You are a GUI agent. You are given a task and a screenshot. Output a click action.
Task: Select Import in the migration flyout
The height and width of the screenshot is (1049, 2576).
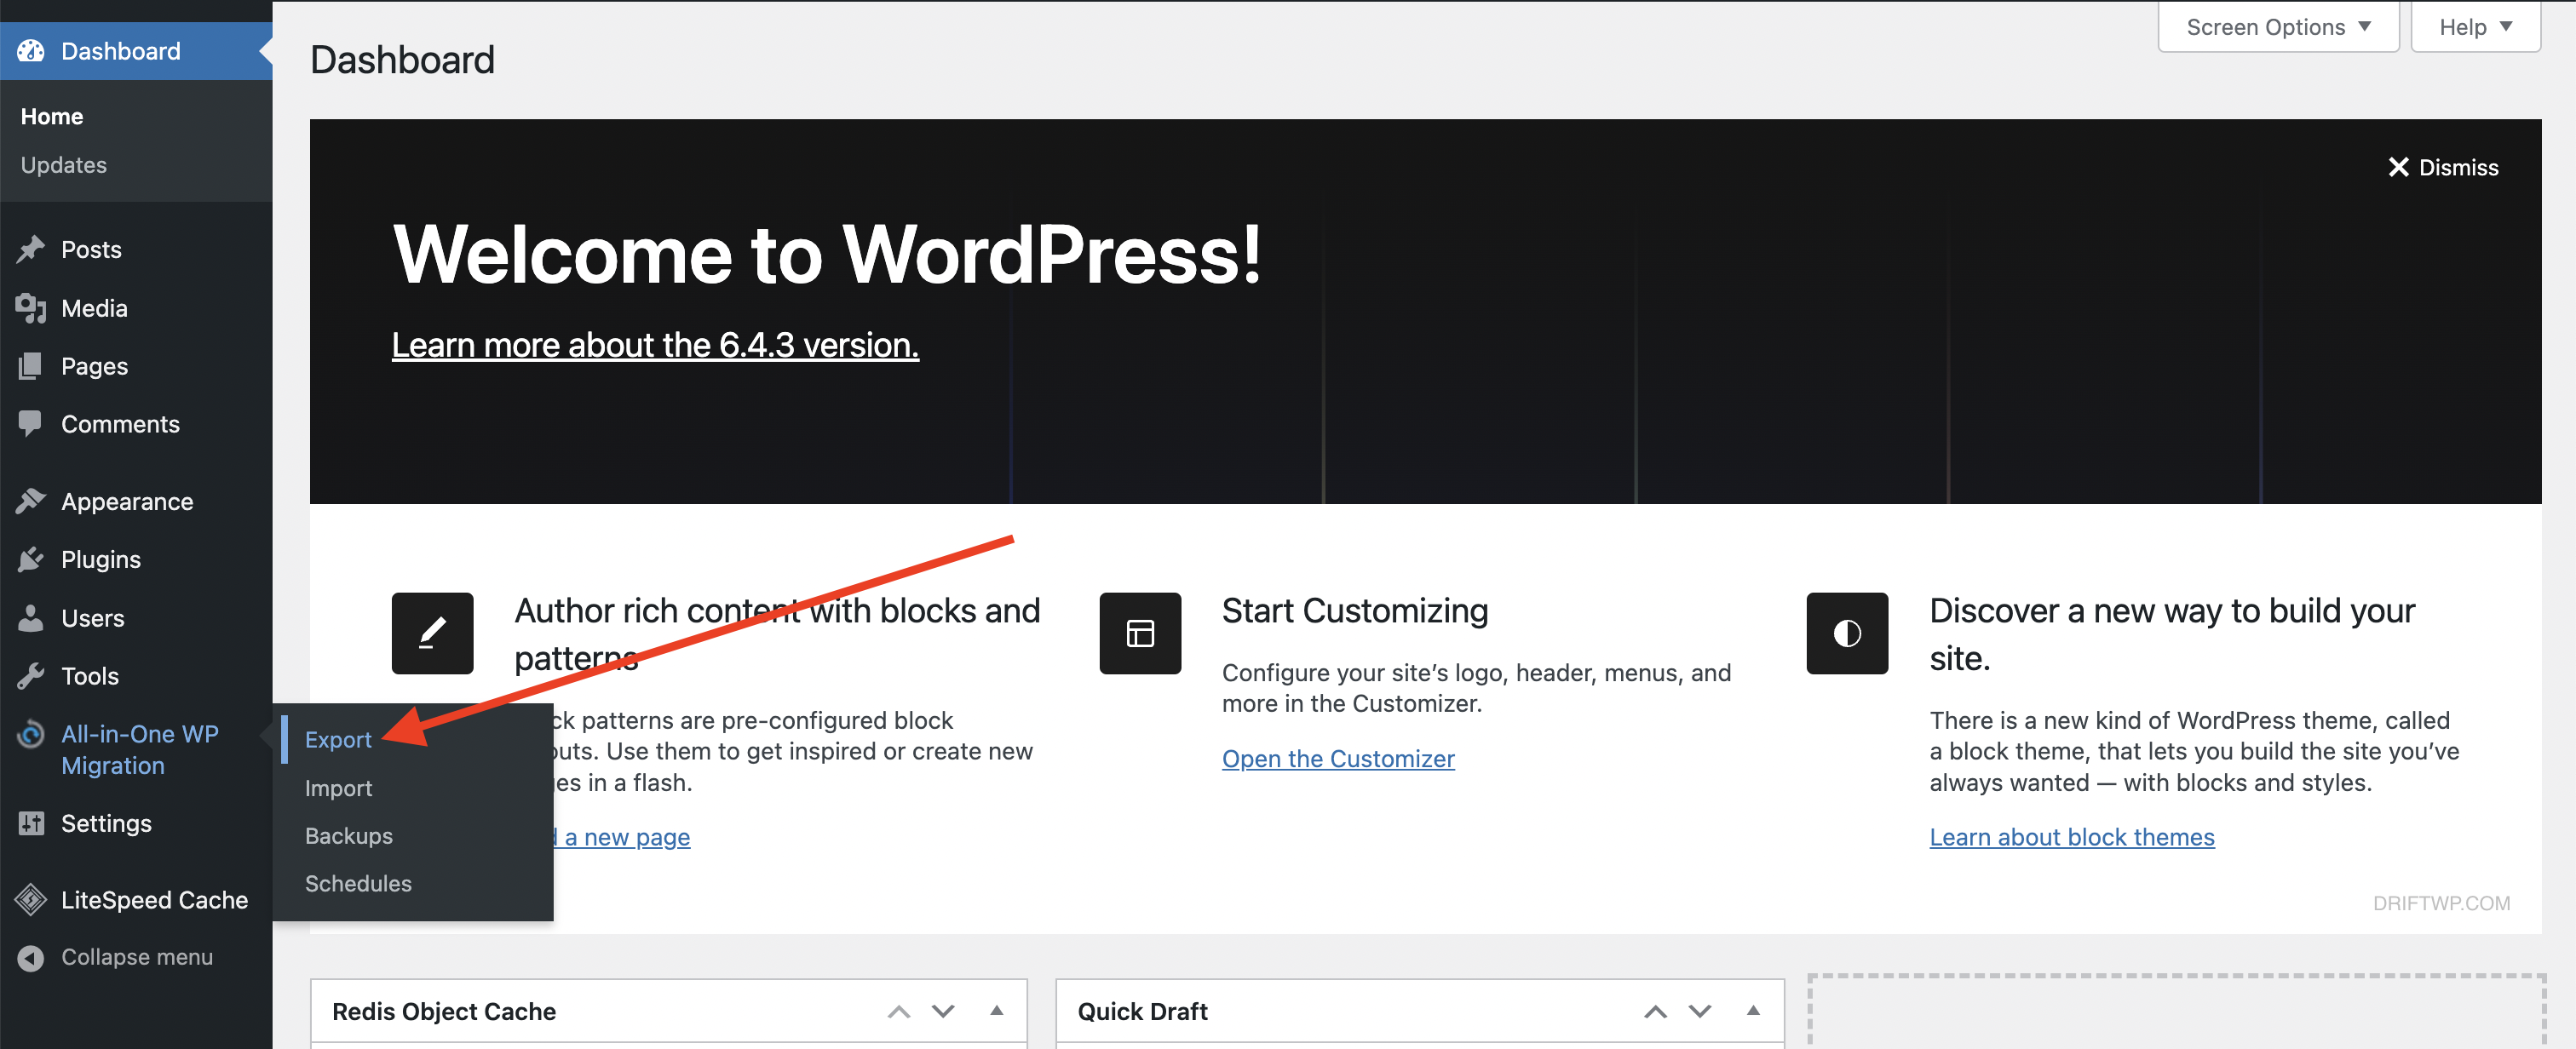(338, 788)
